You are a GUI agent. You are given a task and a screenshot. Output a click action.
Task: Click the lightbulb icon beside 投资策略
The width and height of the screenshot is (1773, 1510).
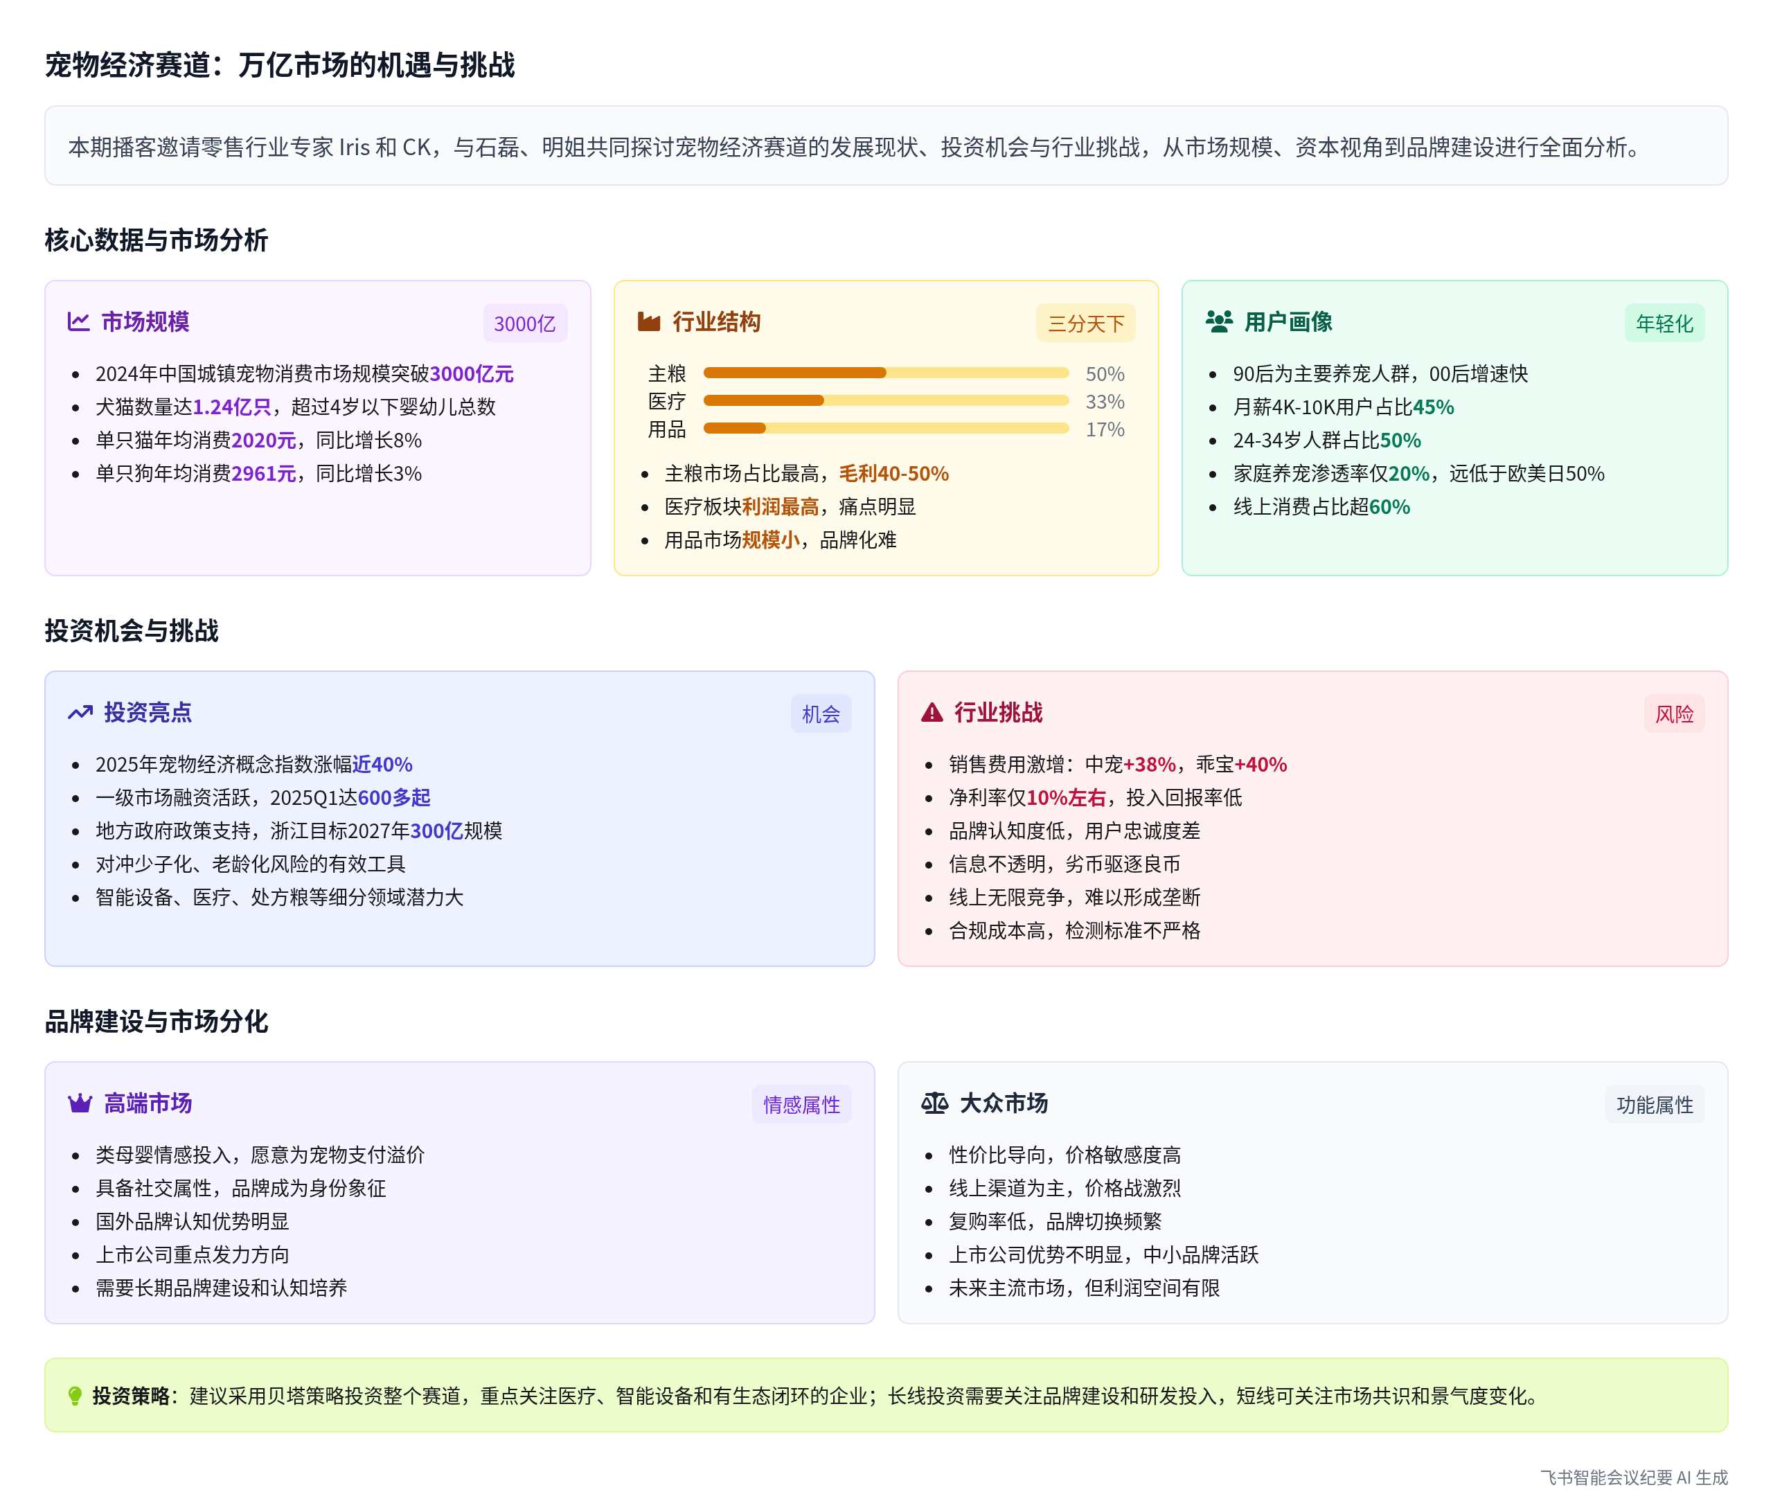tap(75, 1396)
